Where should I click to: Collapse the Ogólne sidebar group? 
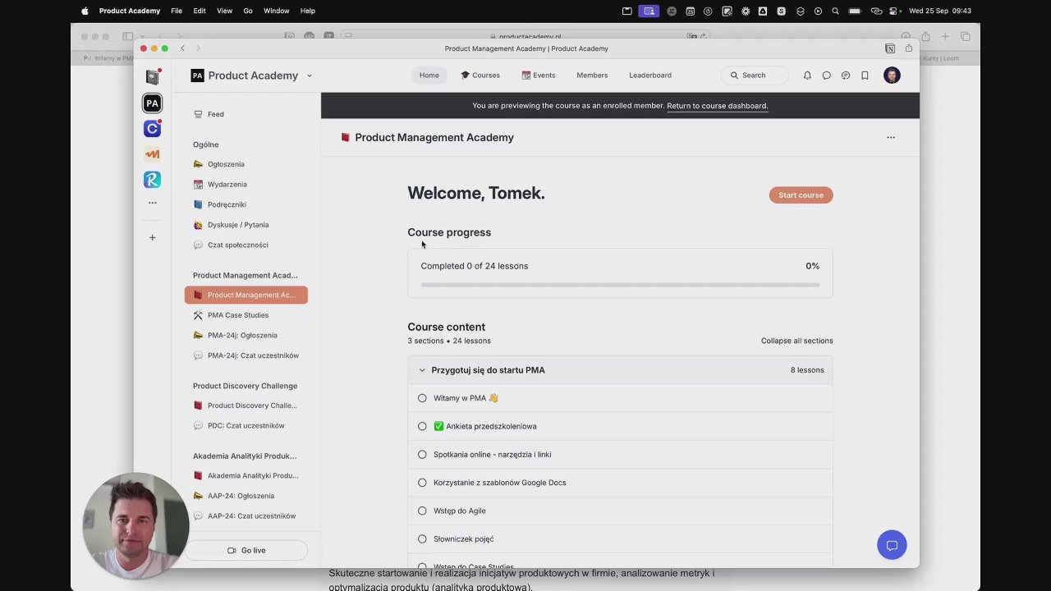tap(205, 144)
